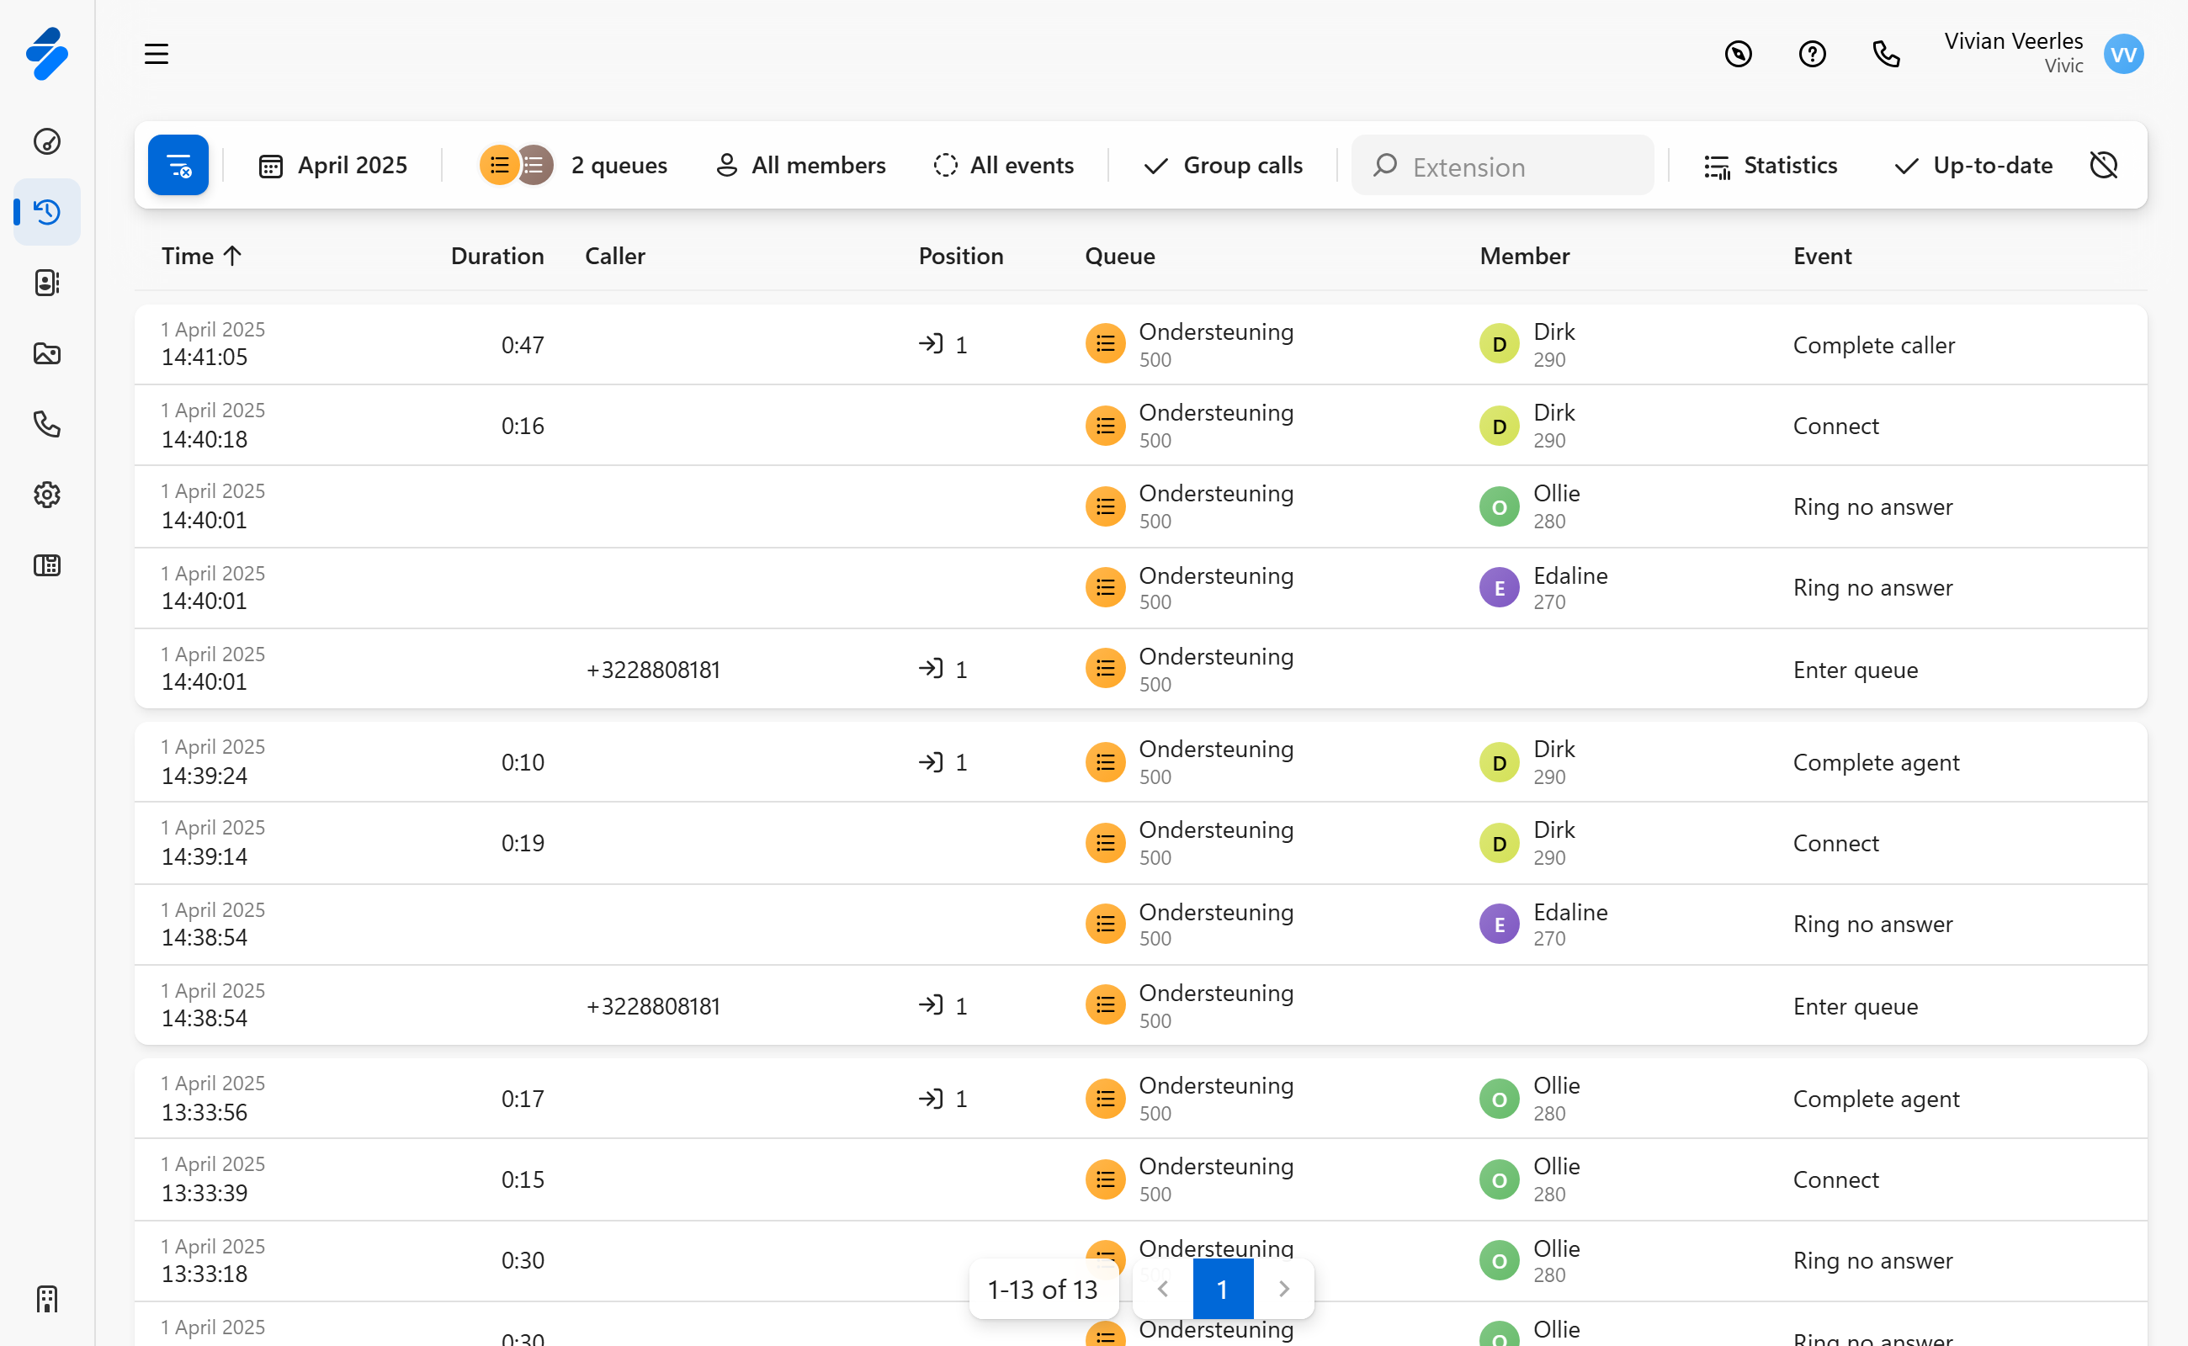Click the help question mark icon

(x=1811, y=55)
